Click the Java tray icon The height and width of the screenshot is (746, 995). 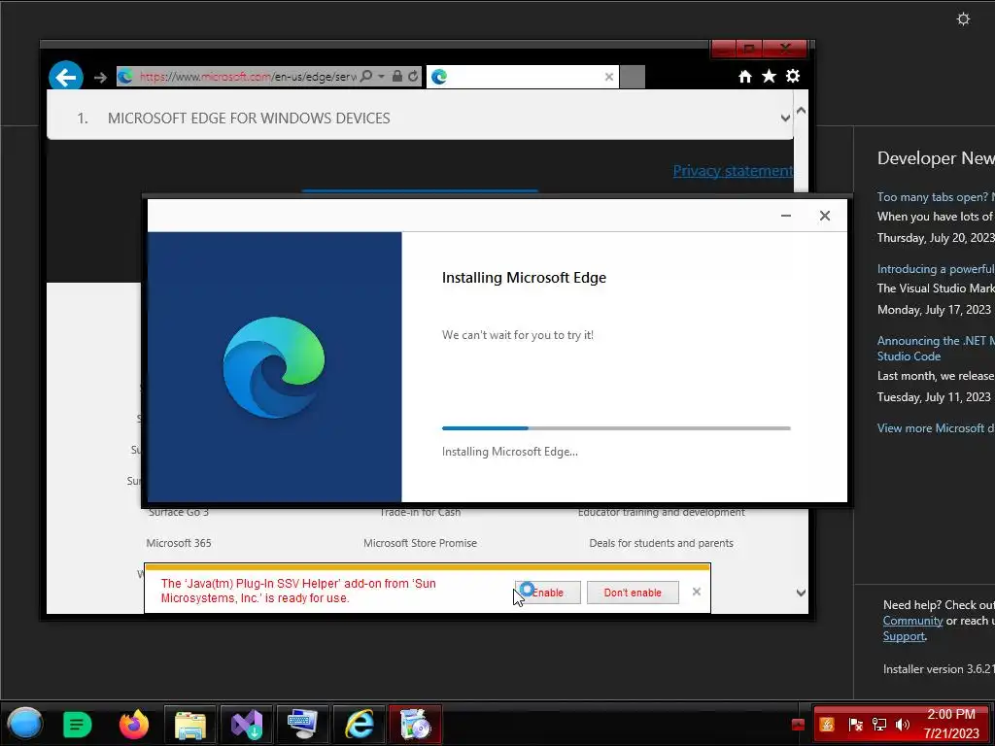[x=827, y=725]
